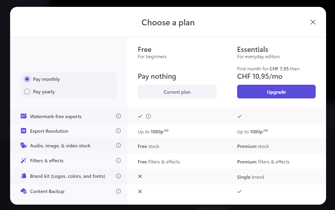Image resolution: width=335 pixels, height=210 pixels.
Task: Click the Current plan button
Action: point(177,92)
